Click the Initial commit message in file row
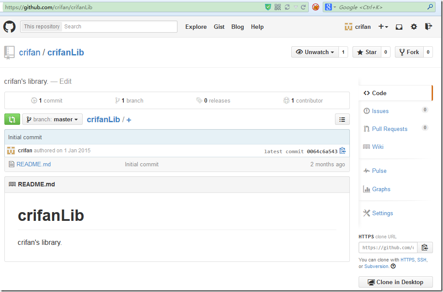This screenshot has width=443, height=292. (142, 164)
